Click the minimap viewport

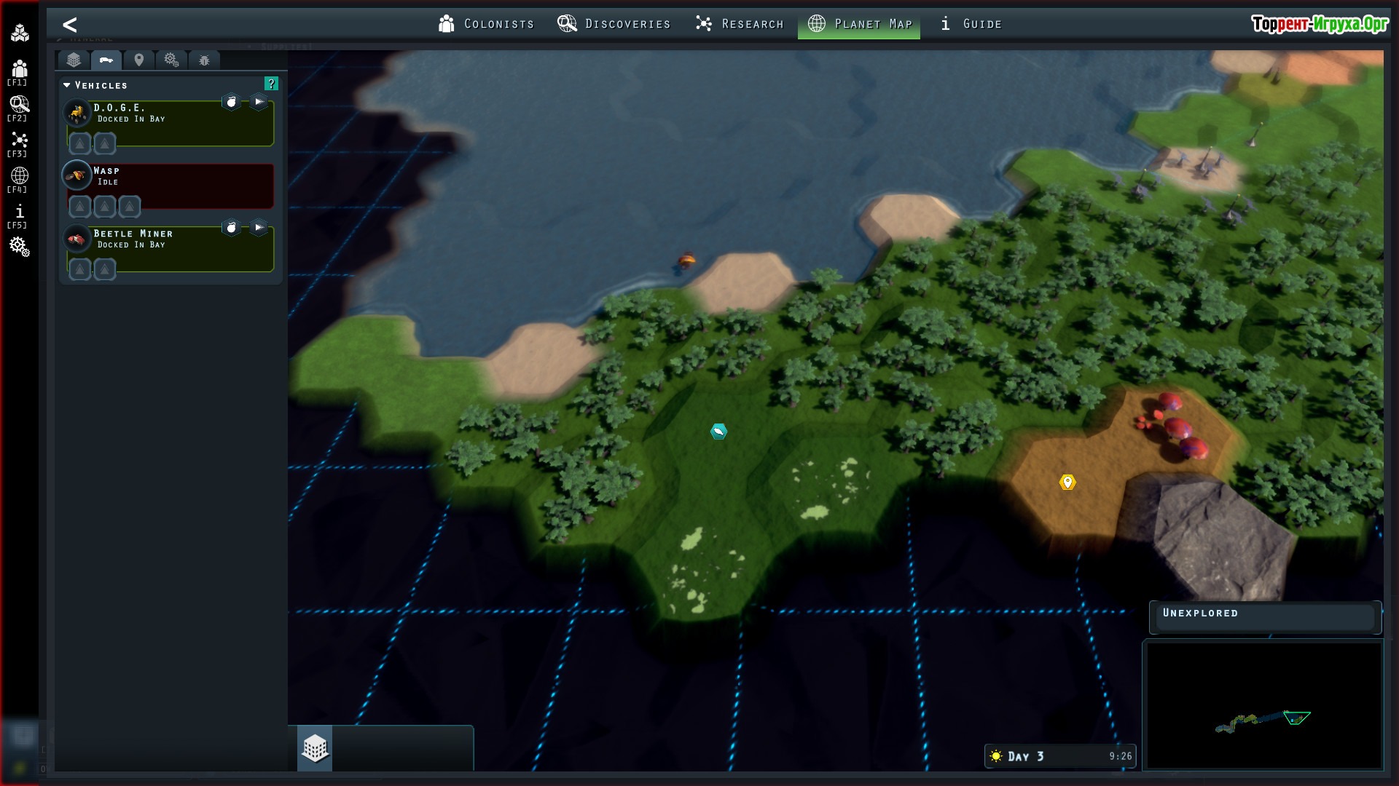tap(1296, 718)
